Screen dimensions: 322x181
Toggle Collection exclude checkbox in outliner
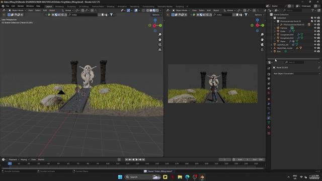click(x=312, y=18)
